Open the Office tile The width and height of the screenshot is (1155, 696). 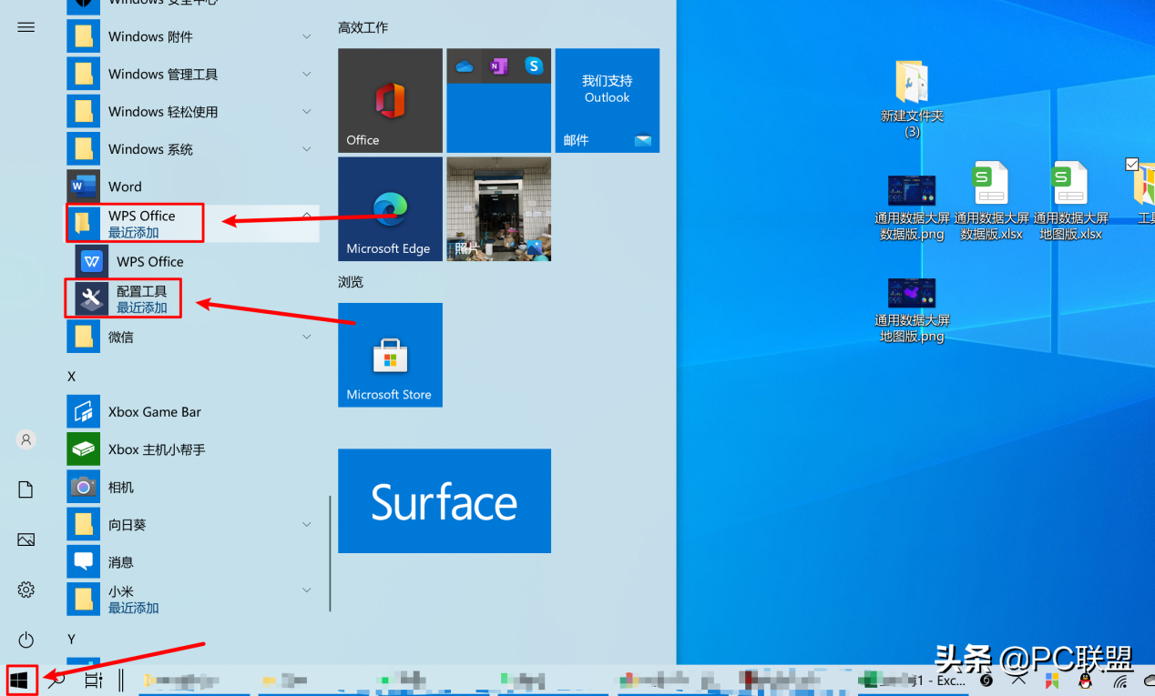390,100
